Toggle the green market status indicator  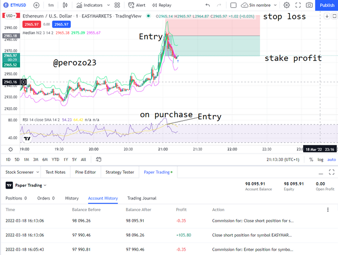148,16
